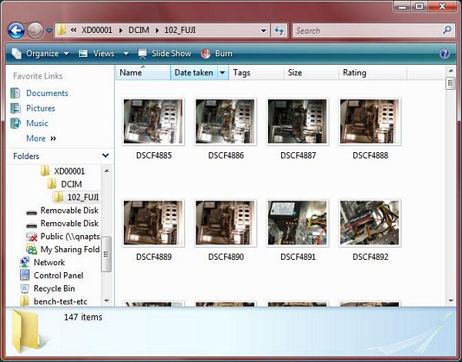
Task: Click the folder icon in address bar
Action: (x=62, y=30)
